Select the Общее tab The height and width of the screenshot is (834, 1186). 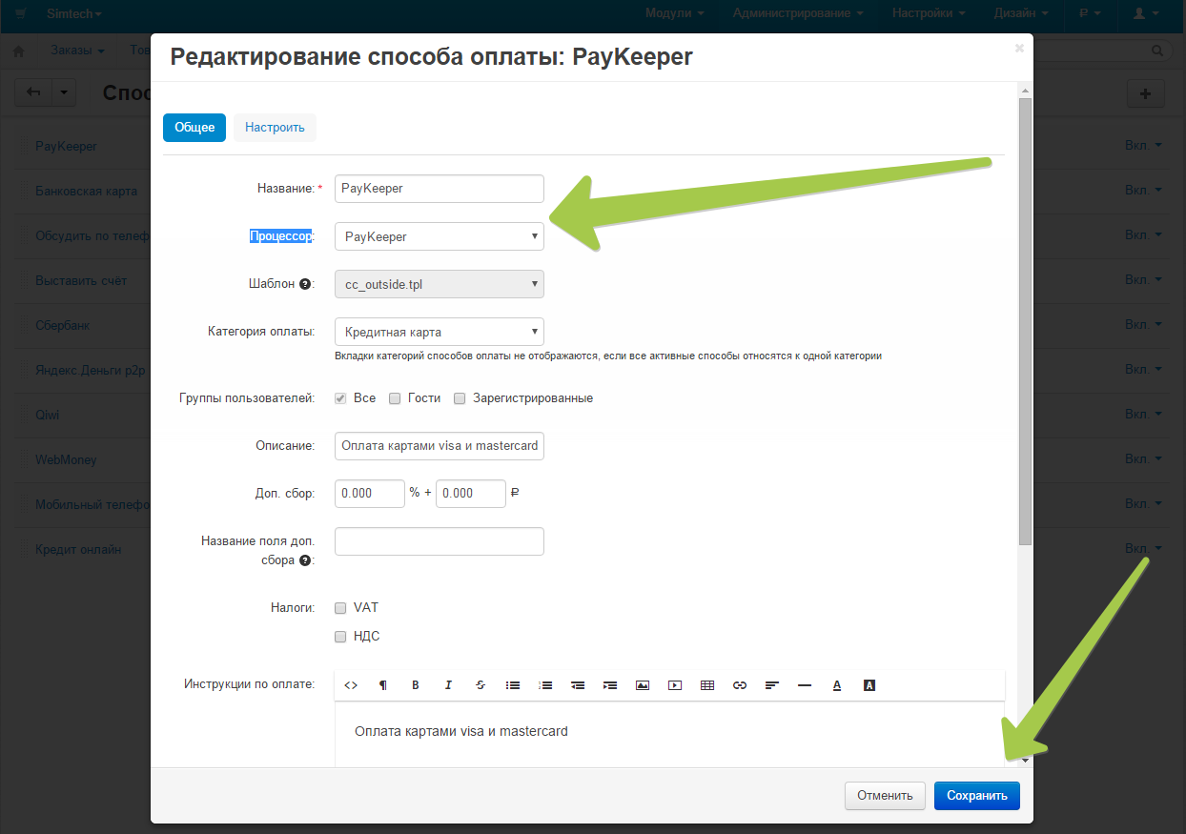tap(194, 128)
